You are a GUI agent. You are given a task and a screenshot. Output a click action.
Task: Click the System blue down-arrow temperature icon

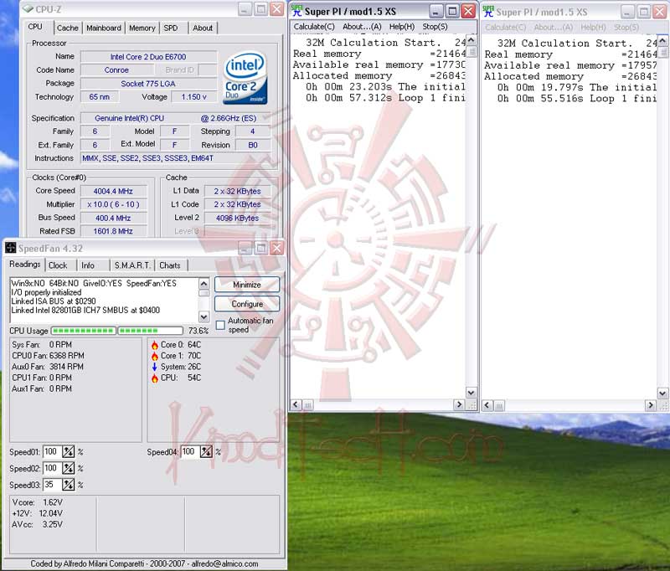pyautogui.click(x=155, y=367)
